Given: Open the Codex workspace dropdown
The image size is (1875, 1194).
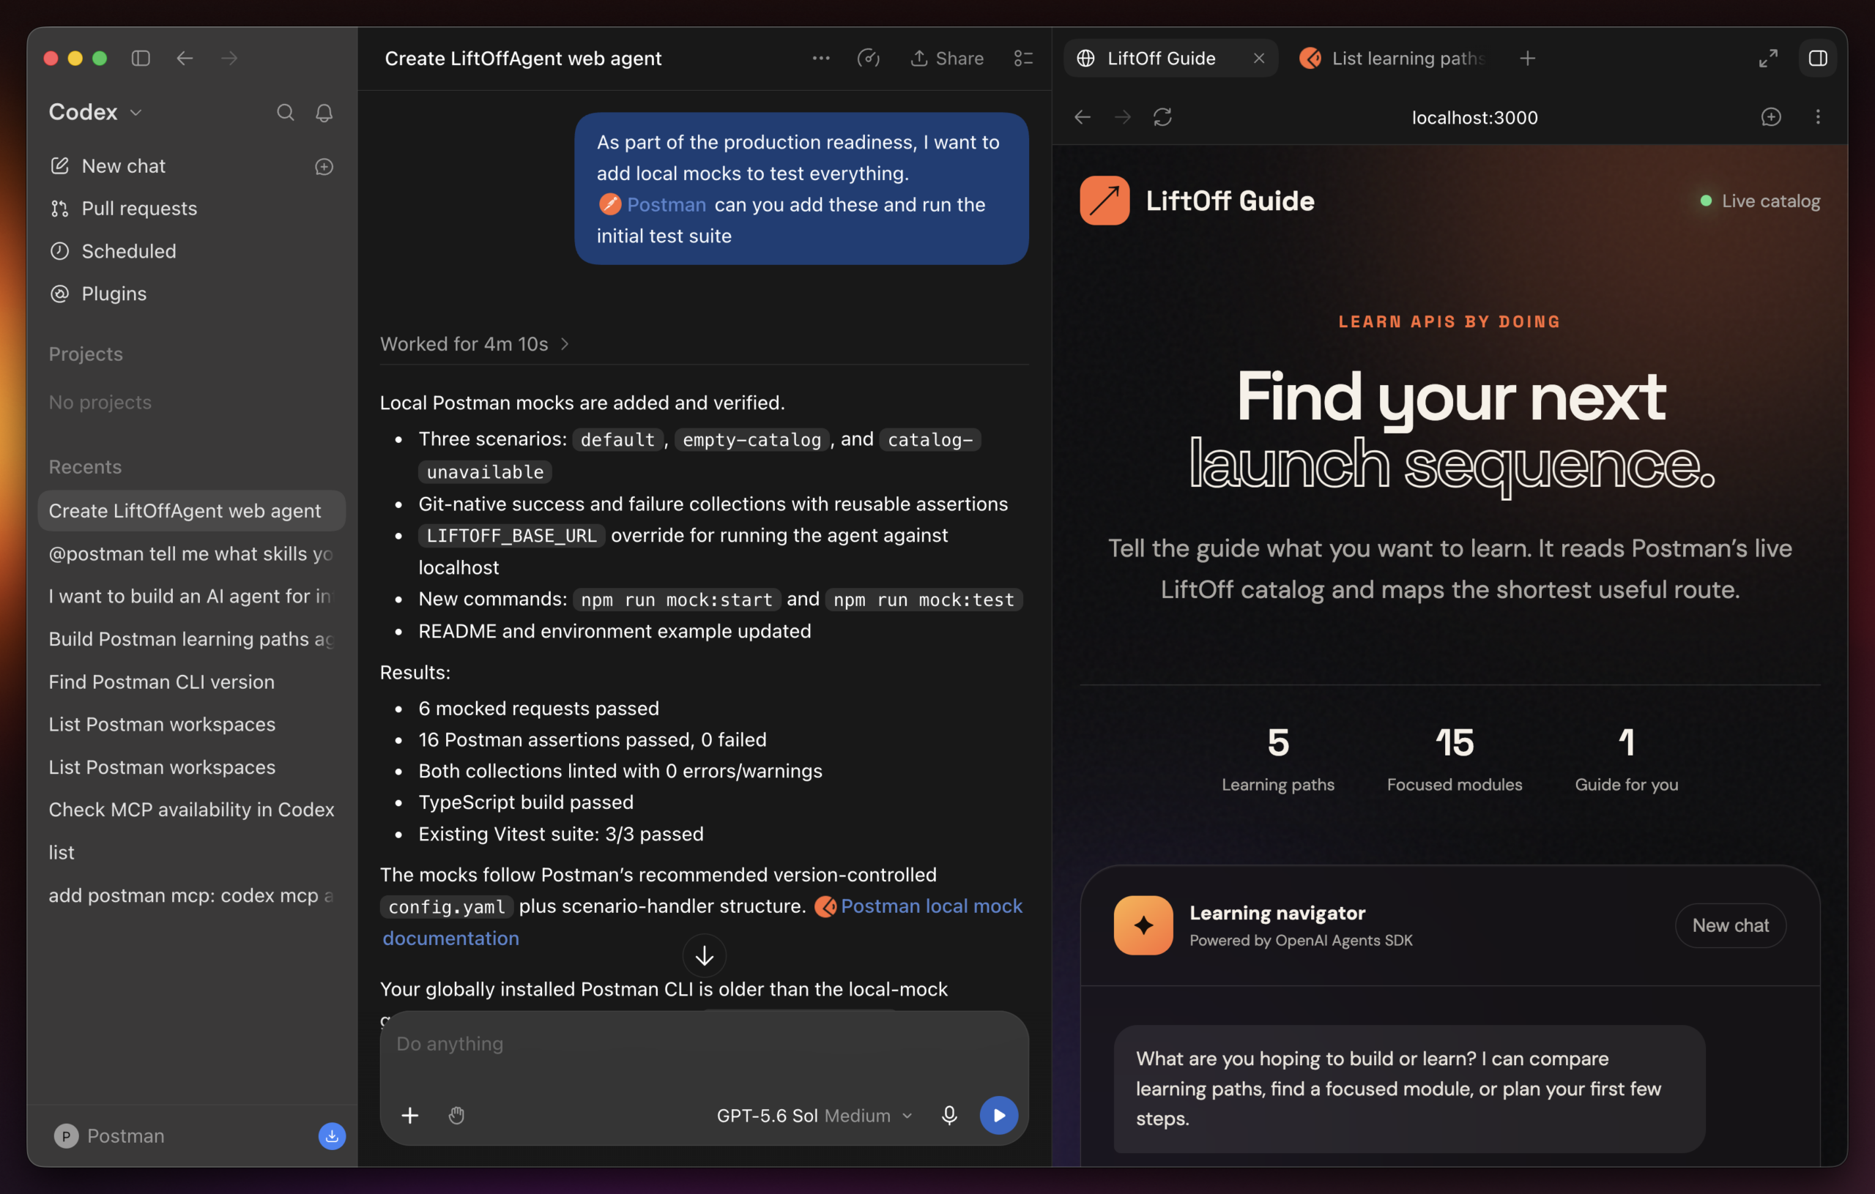Looking at the screenshot, I should click(96, 112).
